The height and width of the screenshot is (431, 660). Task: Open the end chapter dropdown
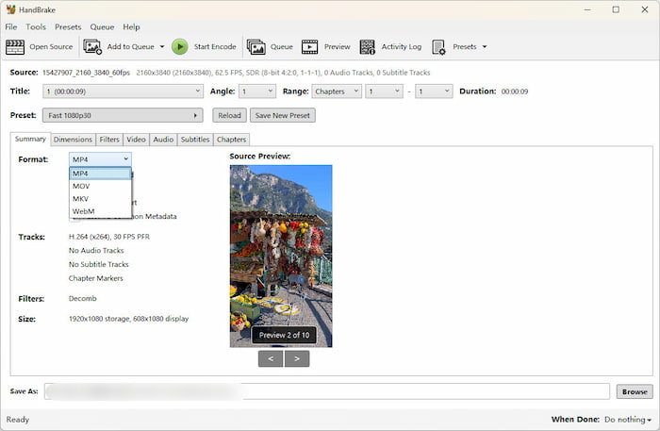tap(434, 91)
